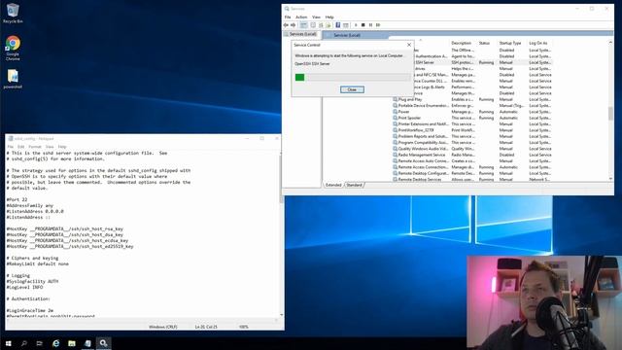This screenshot has width=622, height=350.
Task: Launch Internet Explorer from taskbar
Action: (x=56, y=343)
